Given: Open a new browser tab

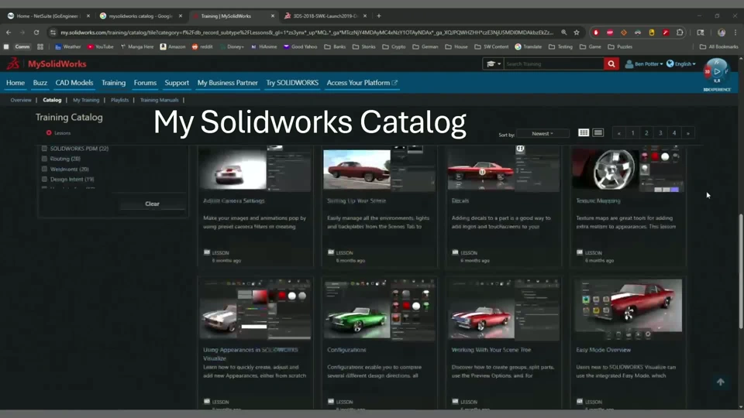Looking at the screenshot, I should tap(379, 15).
